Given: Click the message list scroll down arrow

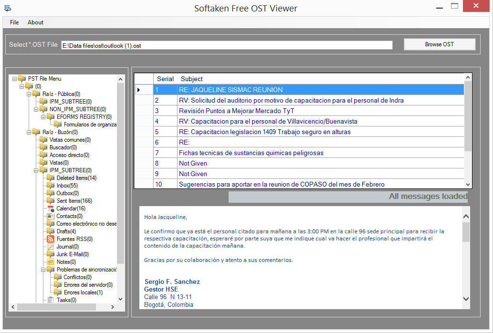Looking at the screenshot, I should pyautogui.click(x=468, y=185).
